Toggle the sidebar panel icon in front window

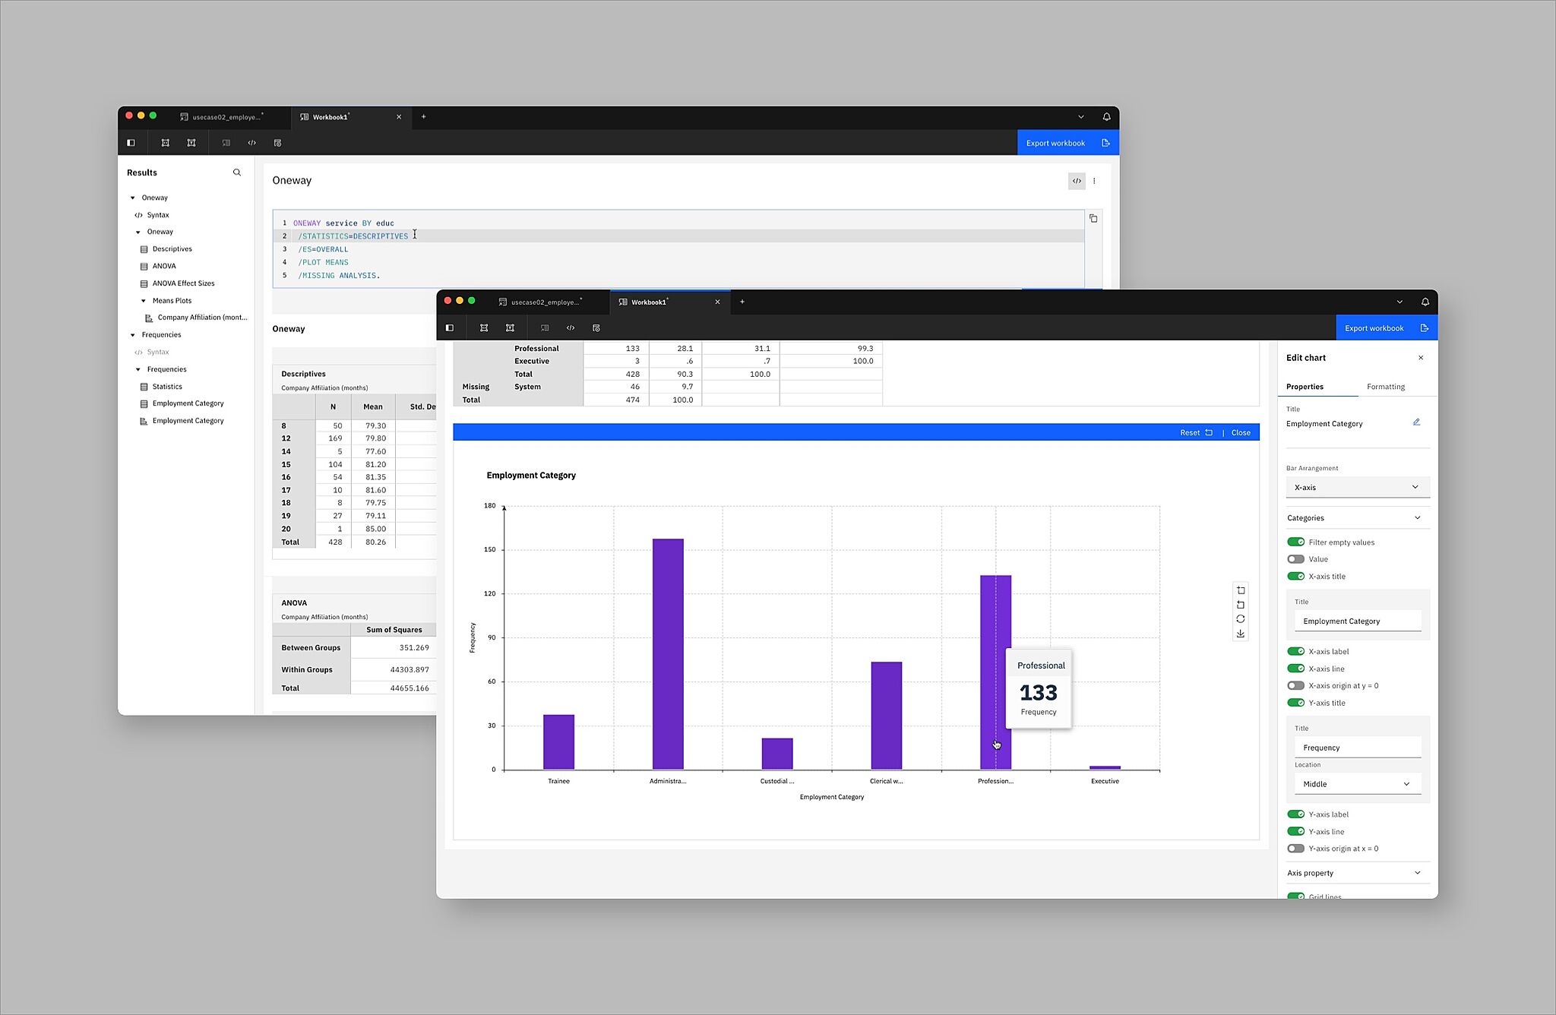click(450, 328)
